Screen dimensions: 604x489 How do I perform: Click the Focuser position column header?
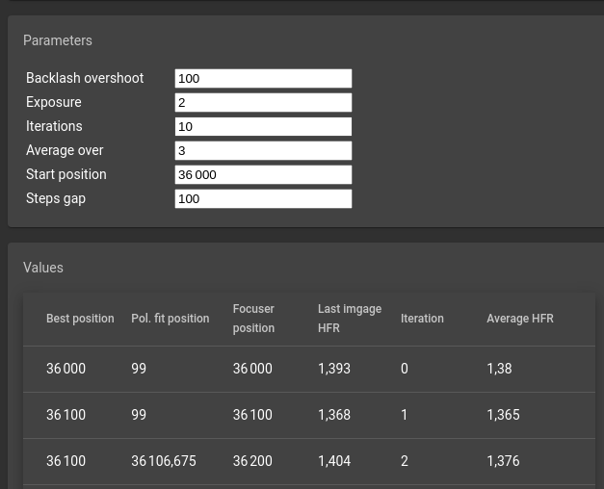pyautogui.click(x=253, y=319)
